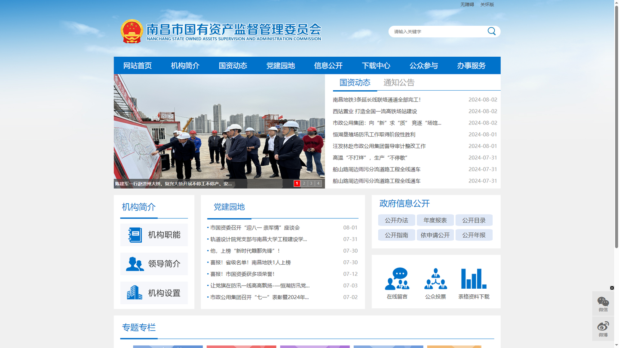Image resolution: width=619 pixels, height=348 pixels.
Task: Open article 轨道设计院党支部与南昌大学工程建设学
Action: coord(259,239)
